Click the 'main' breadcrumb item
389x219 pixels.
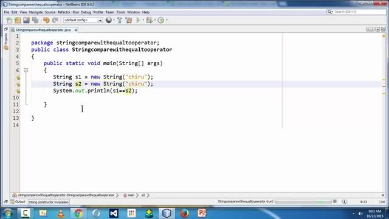pos(129,195)
